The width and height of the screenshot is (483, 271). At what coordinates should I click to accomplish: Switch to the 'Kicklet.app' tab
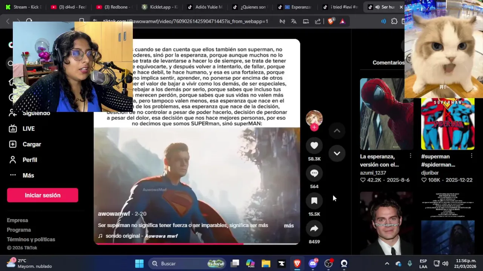click(160, 7)
